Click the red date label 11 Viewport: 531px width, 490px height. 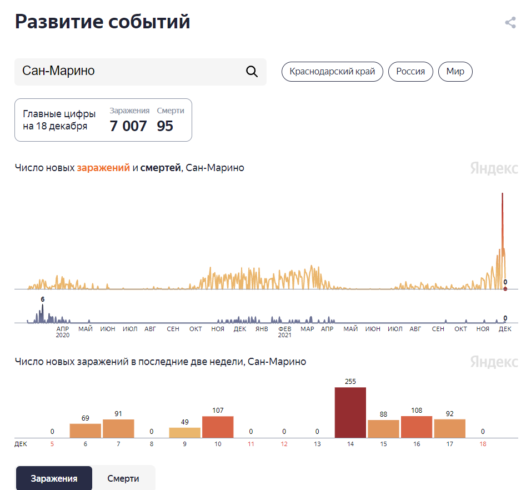click(x=251, y=444)
